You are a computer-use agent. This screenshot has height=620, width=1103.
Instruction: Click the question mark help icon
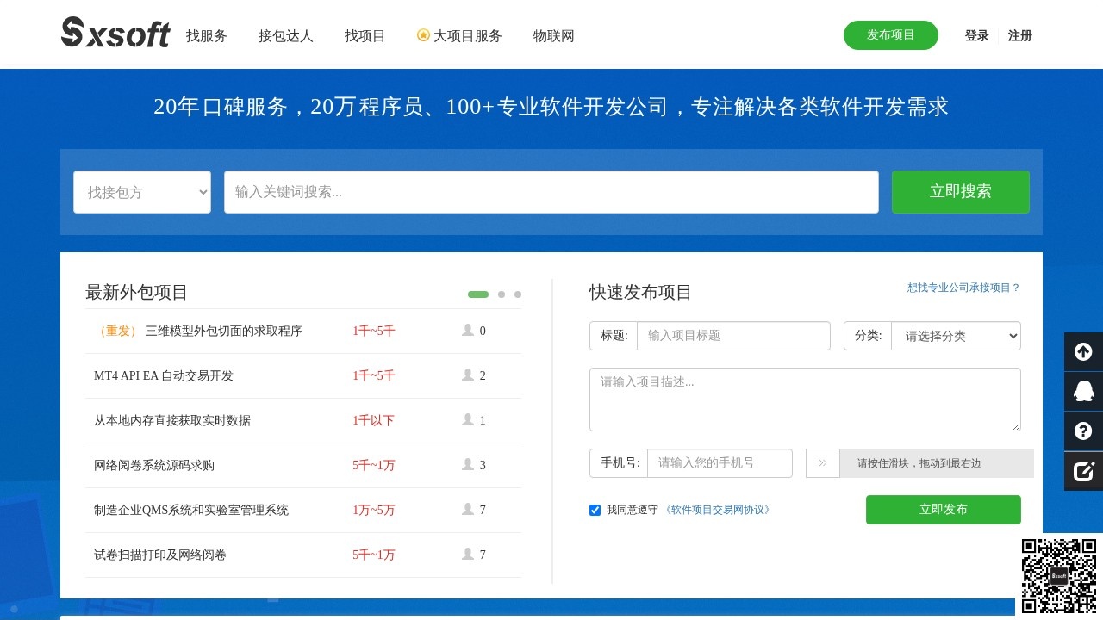click(x=1083, y=431)
